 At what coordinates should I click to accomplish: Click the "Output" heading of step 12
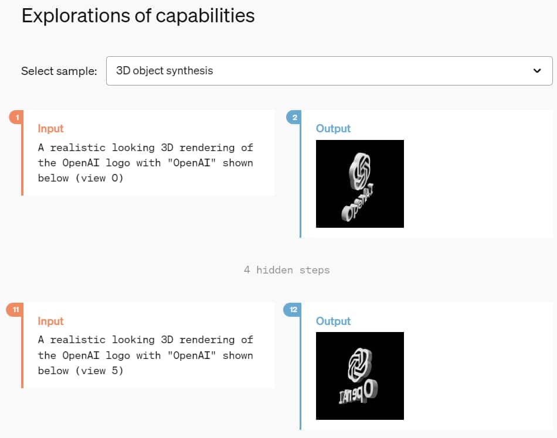[333, 321]
